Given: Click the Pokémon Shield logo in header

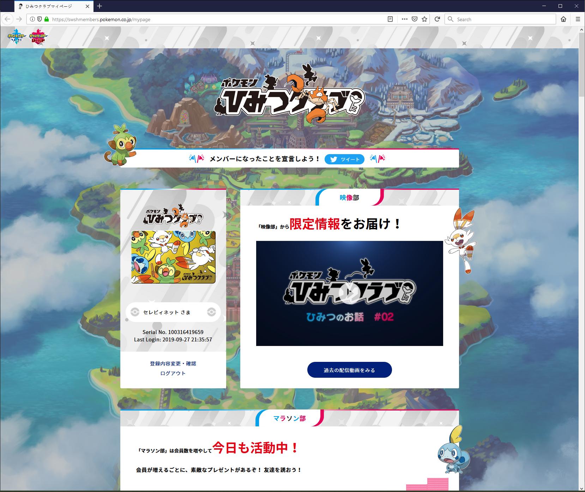Looking at the screenshot, I should tap(38, 37).
